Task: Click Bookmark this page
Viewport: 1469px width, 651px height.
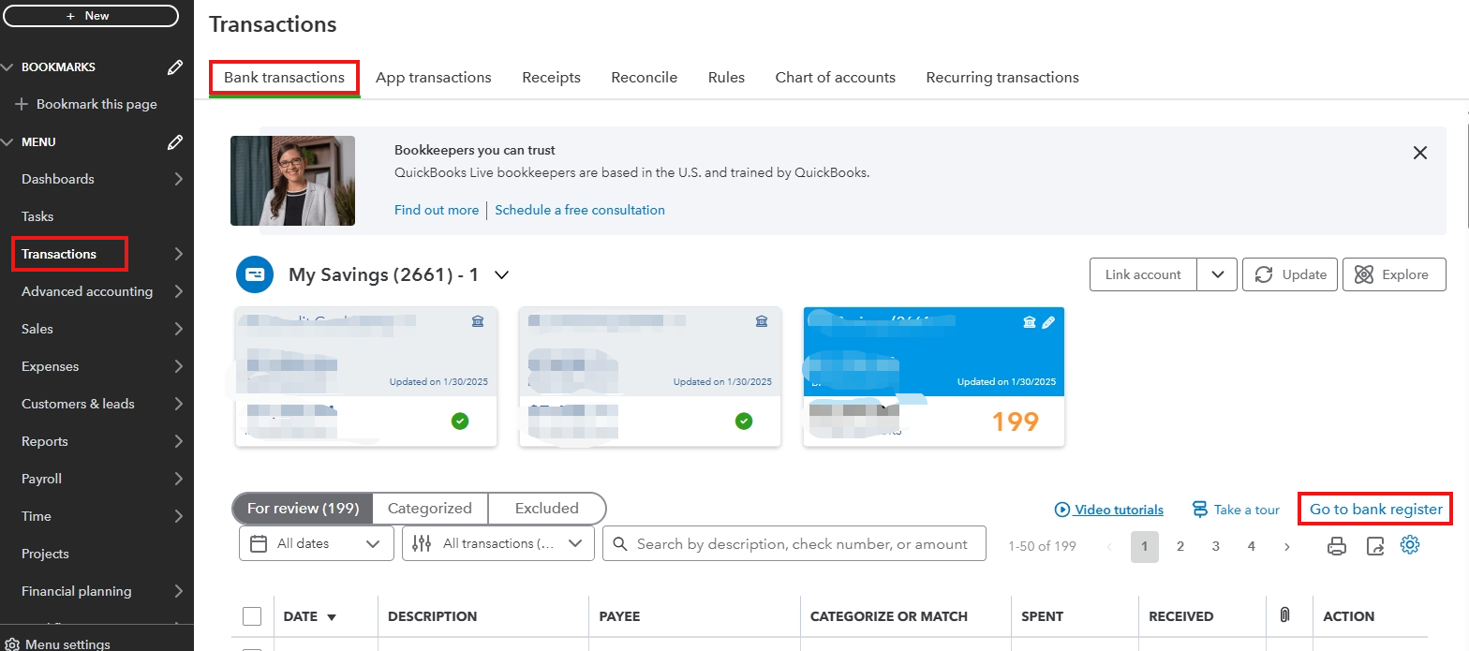Action: (86, 104)
